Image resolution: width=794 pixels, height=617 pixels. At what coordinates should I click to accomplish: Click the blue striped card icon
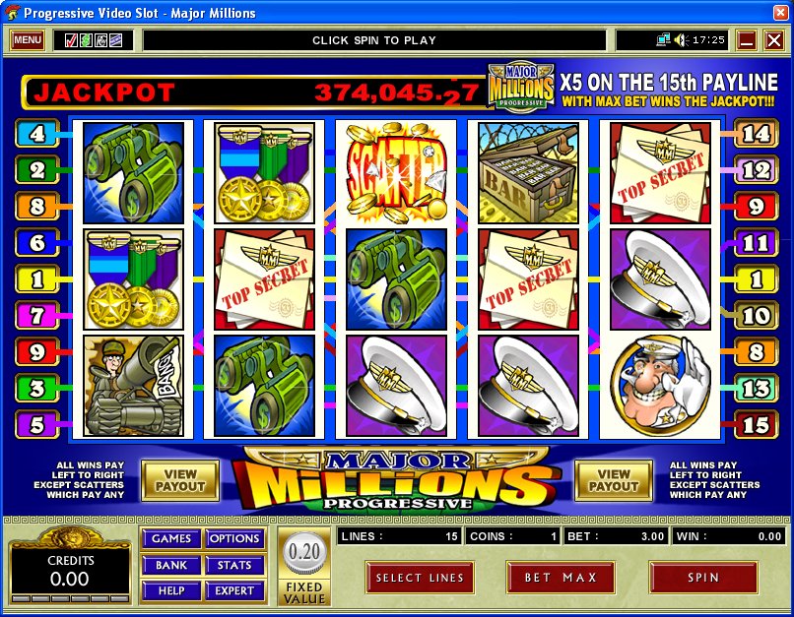(116, 40)
